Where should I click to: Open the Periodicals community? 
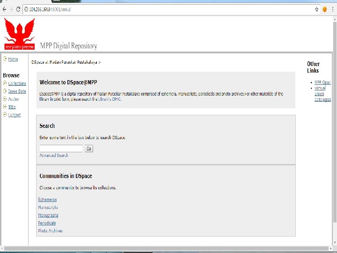[47, 223]
